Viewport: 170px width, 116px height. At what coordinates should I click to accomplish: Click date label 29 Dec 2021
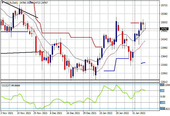coord(90,113)
